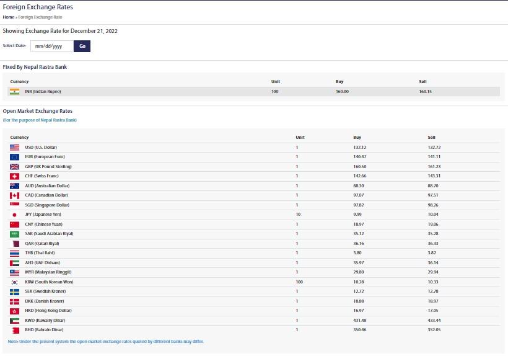508x356 pixels.
Task: Click the Currency header in fixed rates table
Action: click(x=19, y=82)
